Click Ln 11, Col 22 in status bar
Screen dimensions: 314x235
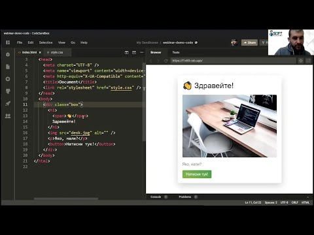click(253, 202)
